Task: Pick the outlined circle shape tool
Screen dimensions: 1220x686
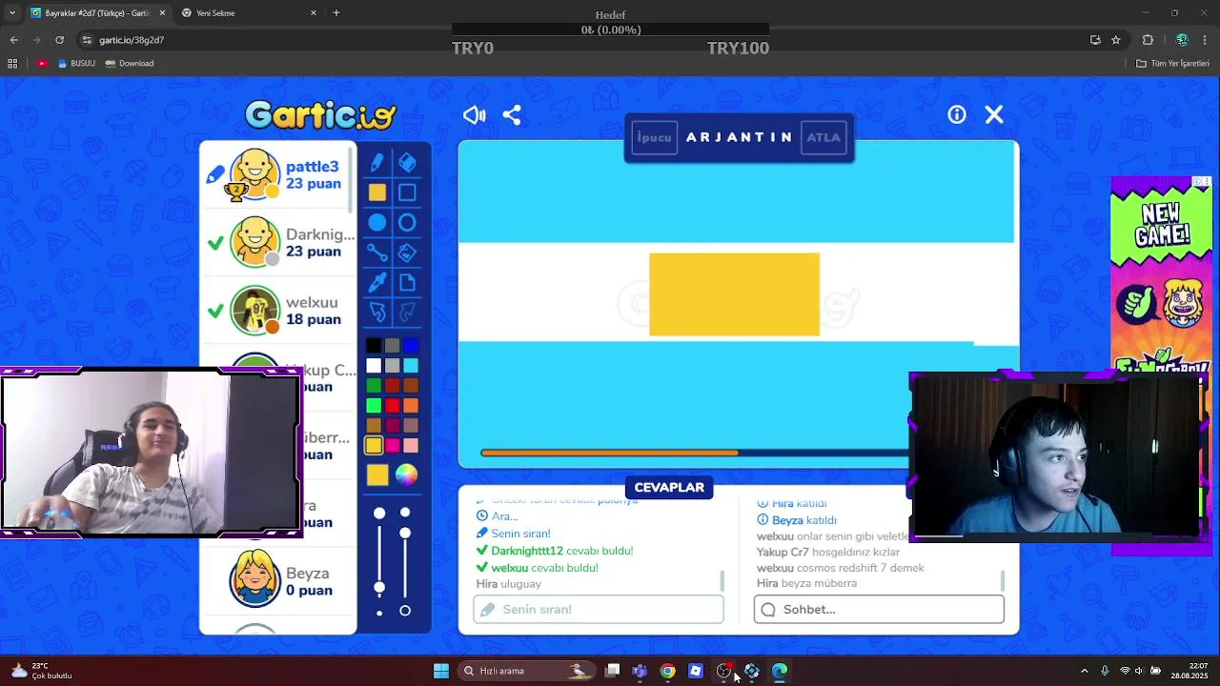Action: coord(407,223)
